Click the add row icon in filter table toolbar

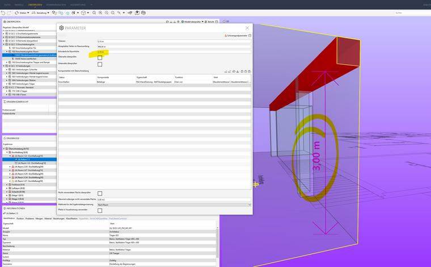pos(226,72)
